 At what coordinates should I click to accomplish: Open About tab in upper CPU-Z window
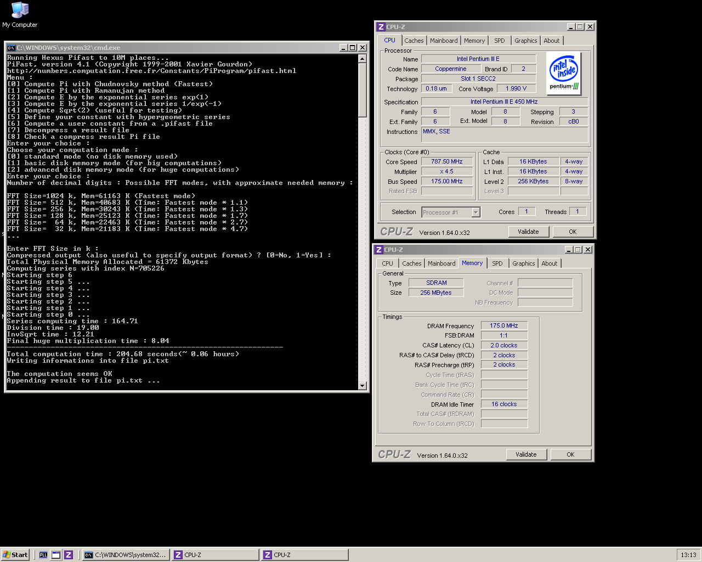552,41
